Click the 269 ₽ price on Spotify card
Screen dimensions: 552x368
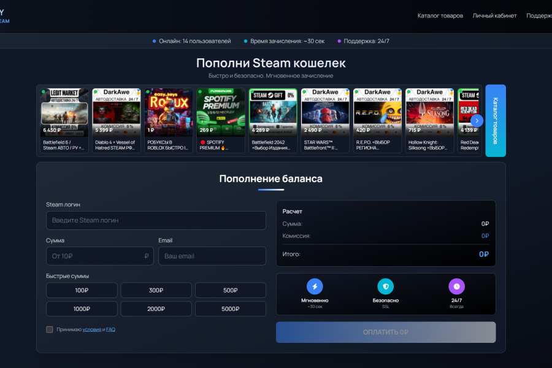click(206, 130)
